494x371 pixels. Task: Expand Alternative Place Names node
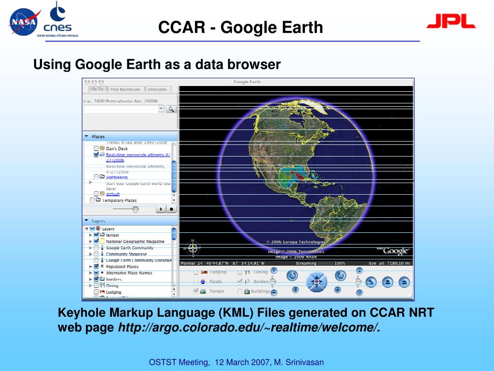pos(91,273)
